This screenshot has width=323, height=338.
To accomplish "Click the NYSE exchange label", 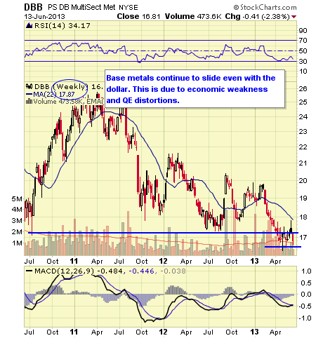I will [128, 8].
